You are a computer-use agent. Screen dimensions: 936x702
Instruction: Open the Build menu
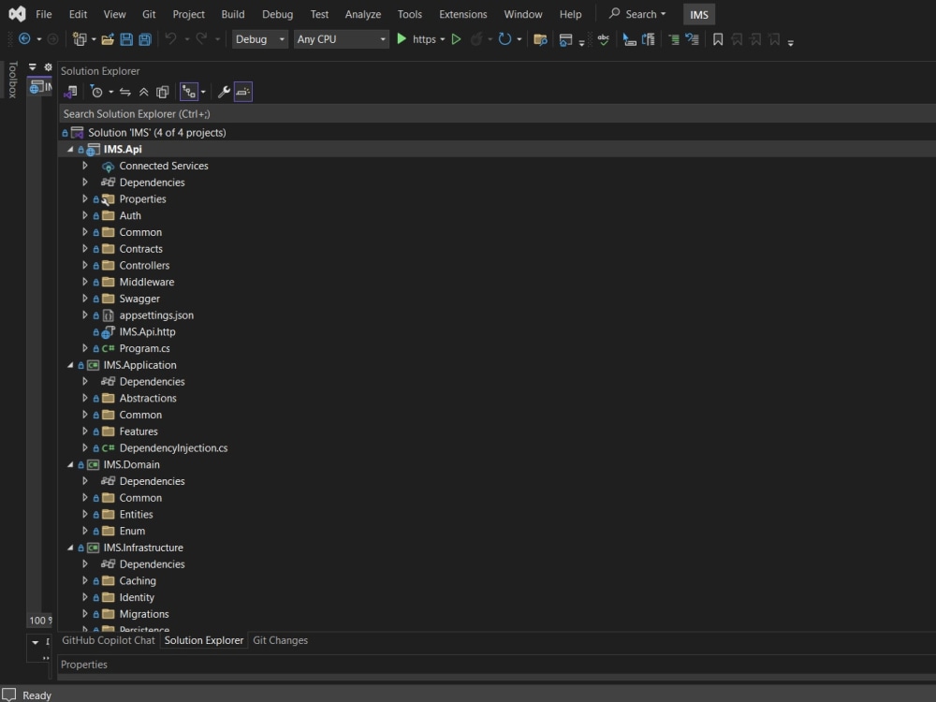(x=233, y=14)
